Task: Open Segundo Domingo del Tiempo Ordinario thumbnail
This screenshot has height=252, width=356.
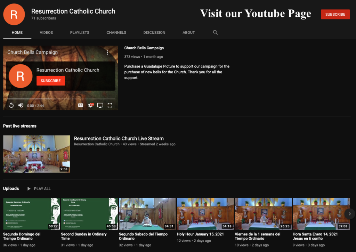Action: [32, 214]
